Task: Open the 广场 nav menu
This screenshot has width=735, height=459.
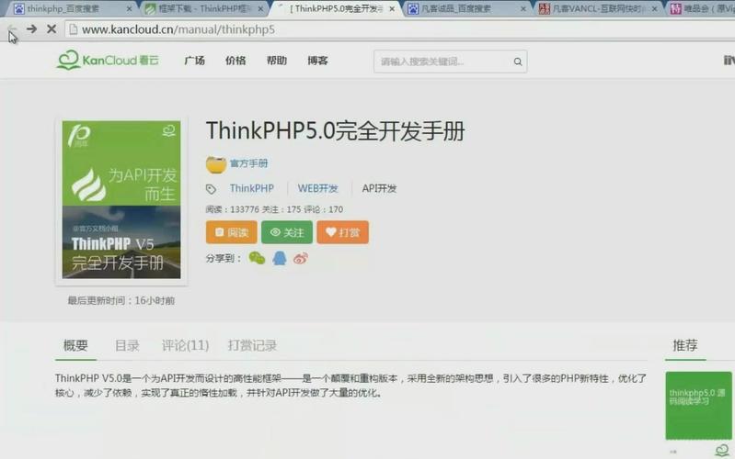Action: click(x=194, y=61)
